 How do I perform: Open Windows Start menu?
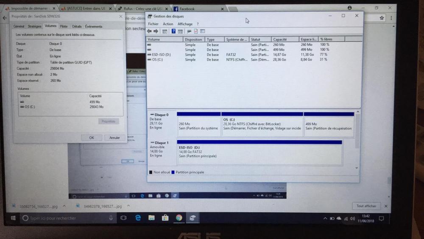13,218
